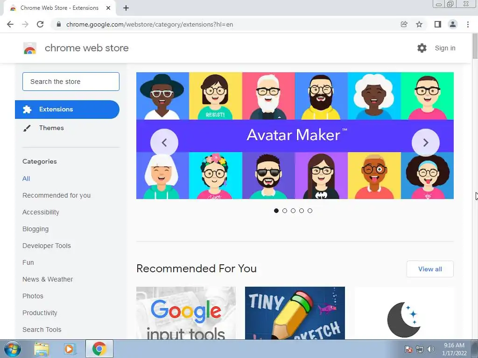Choose the All category
478x358 pixels.
click(26, 179)
